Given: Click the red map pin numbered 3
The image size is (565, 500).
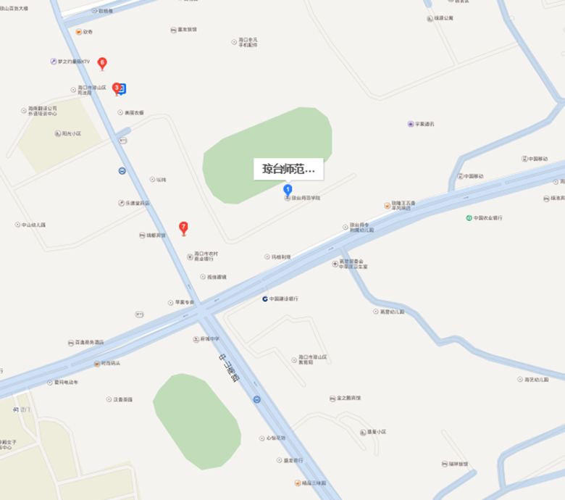Looking at the screenshot, I should tap(116, 88).
